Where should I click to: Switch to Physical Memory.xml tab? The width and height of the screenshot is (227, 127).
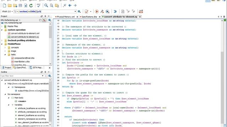pyautogui.click(x=66, y=17)
